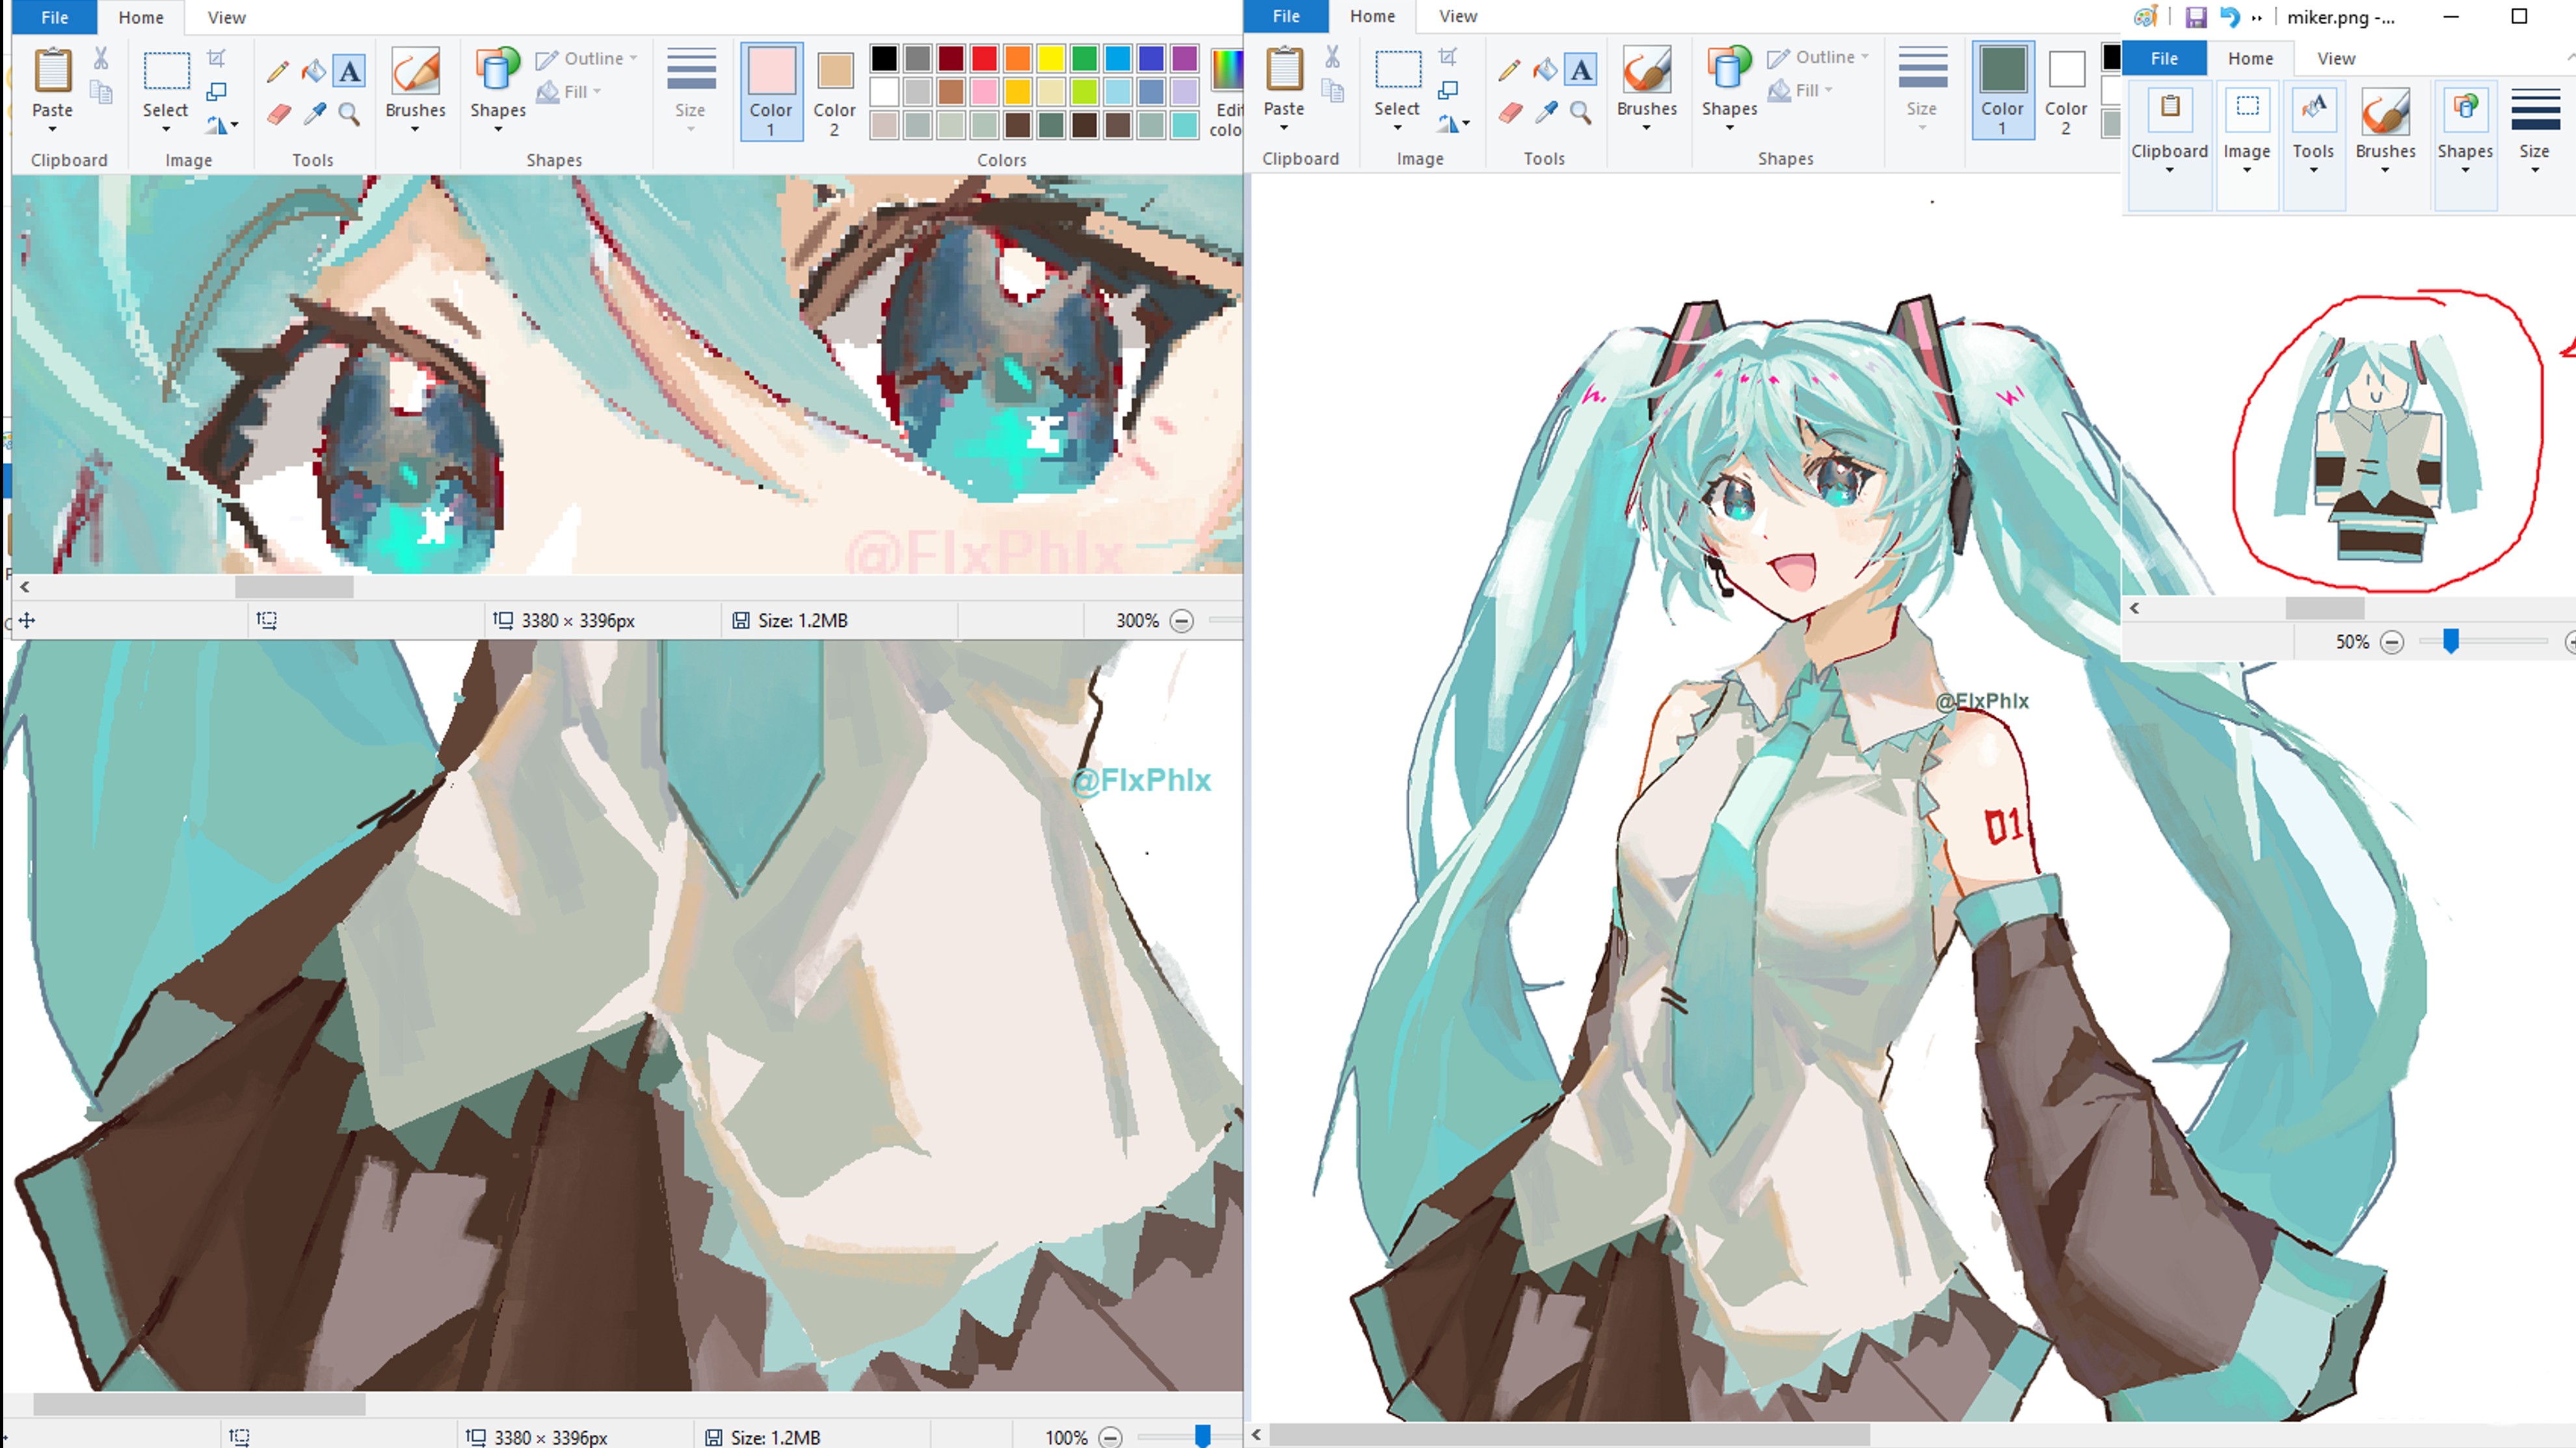Viewport: 2576px width, 1448px height.
Task: Select the Pencil tool in the middle Paint window
Action: click(x=1510, y=70)
